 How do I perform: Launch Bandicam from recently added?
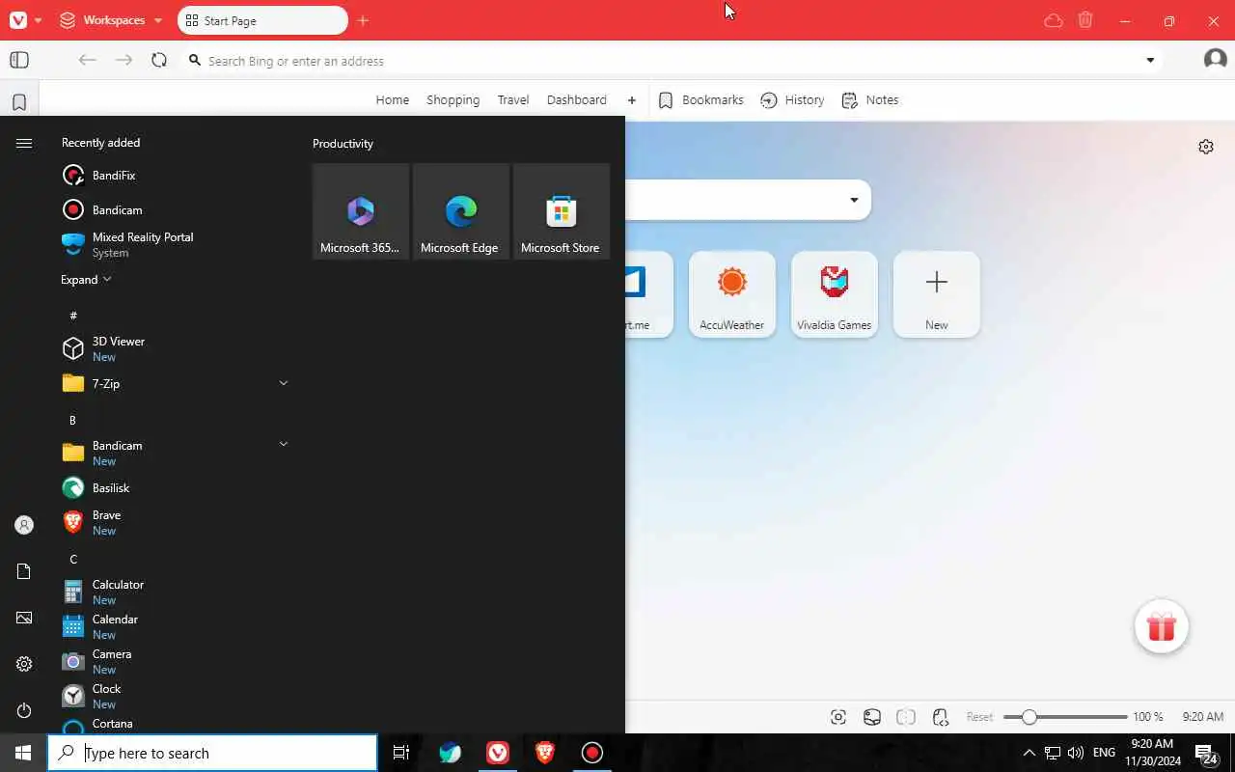(174, 209)
